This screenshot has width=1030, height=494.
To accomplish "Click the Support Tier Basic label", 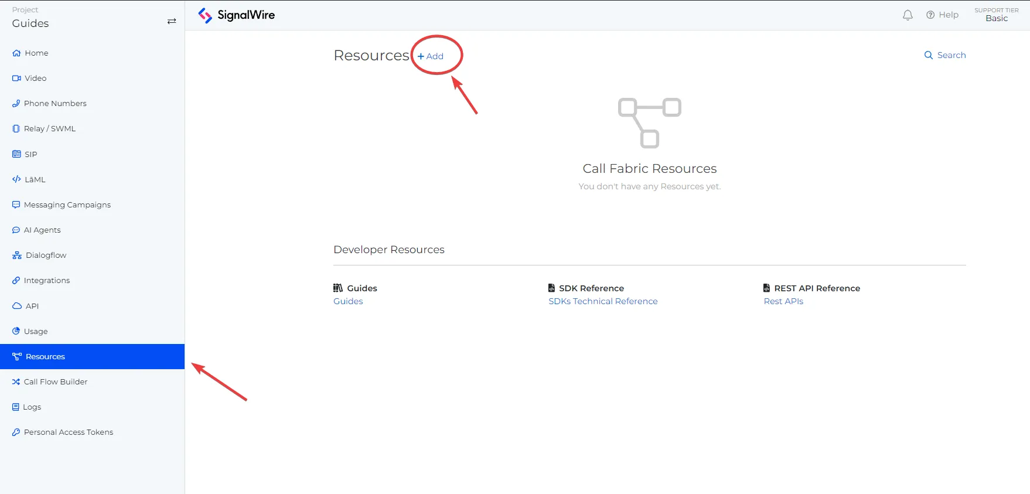I will coord(997,15).
